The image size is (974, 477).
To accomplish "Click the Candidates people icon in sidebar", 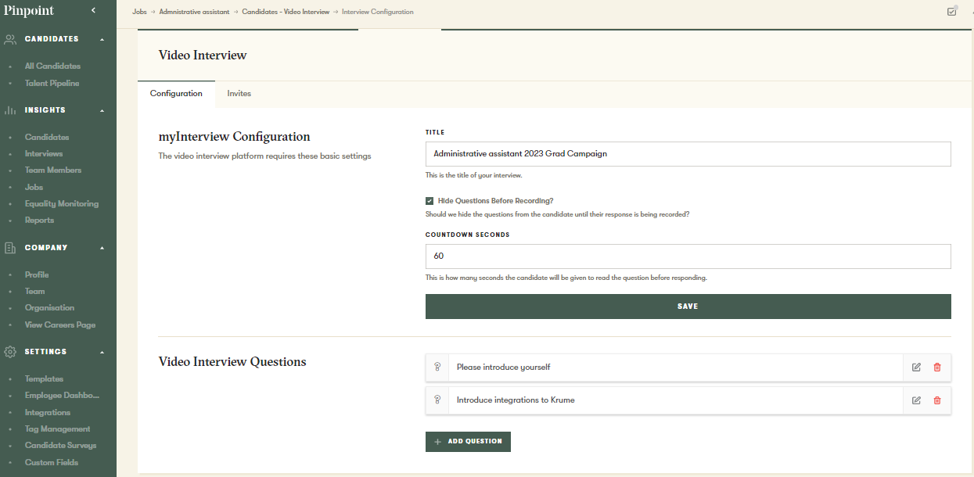I will point(10,39).
